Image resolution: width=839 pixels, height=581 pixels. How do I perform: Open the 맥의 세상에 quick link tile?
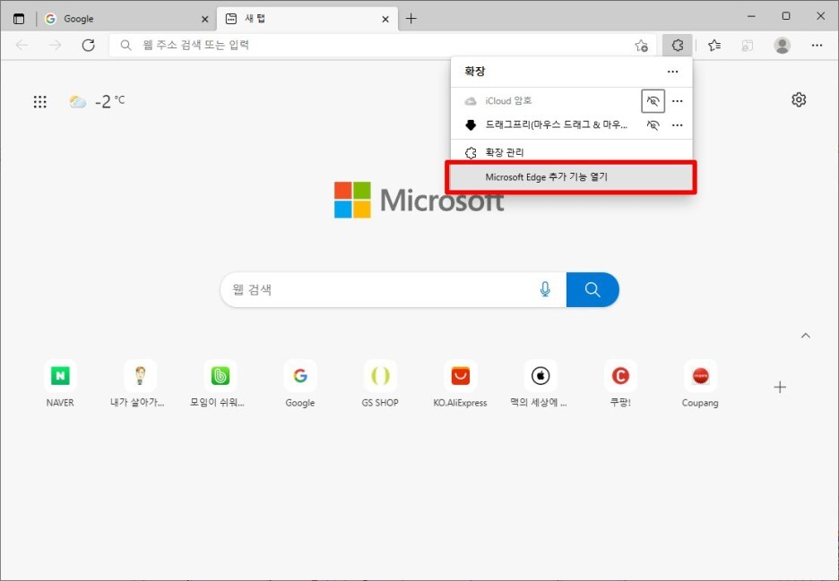tap(541, 384)
